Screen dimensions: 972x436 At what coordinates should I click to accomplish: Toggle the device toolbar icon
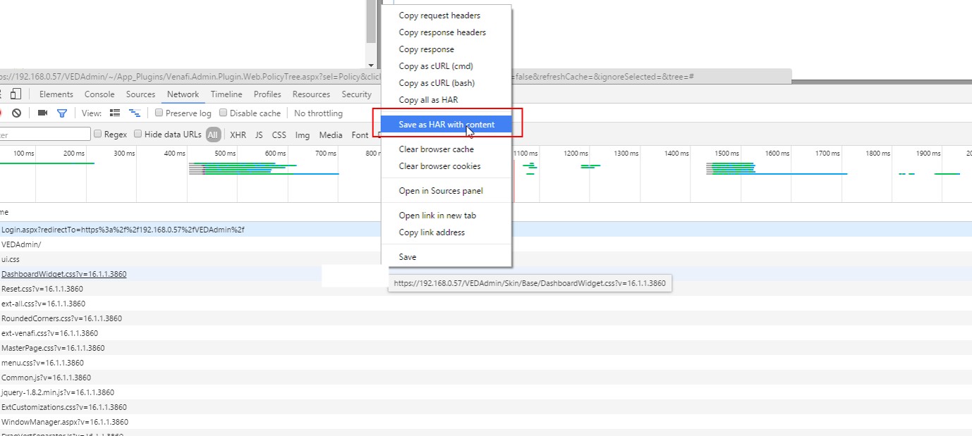16,94
